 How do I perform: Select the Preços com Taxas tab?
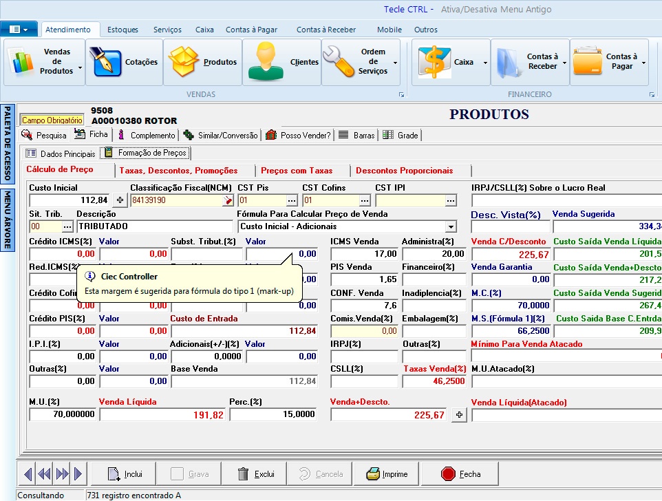pyautogui.click(x=297, y=171)
